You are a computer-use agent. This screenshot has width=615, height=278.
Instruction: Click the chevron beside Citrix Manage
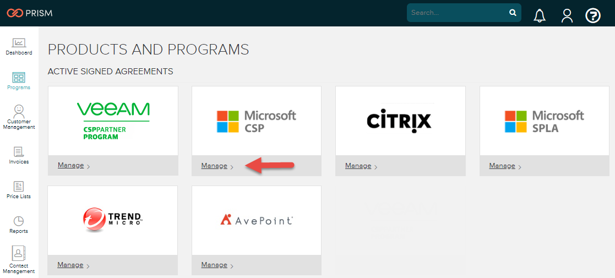375,167
